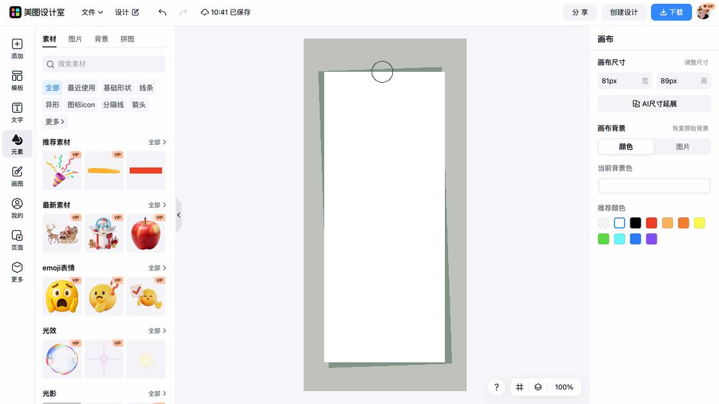Open the layers icon in bottom toolbar
Viewport: 719px width, 404px height.
538,387
